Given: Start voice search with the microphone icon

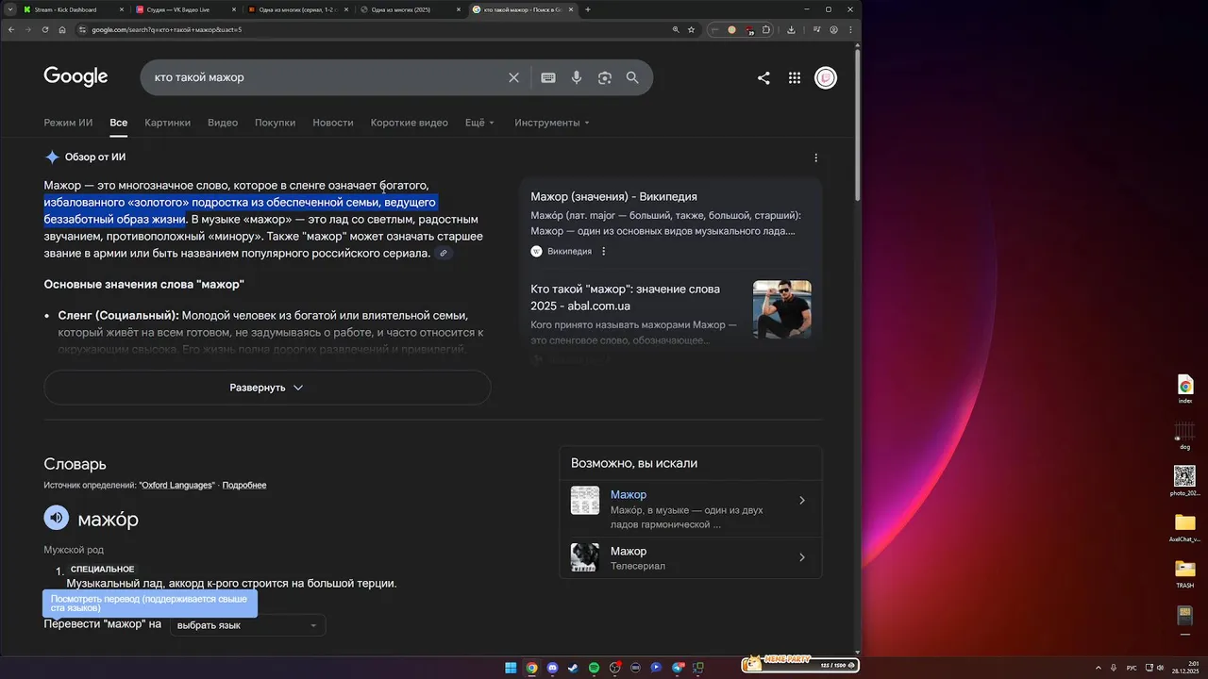Looking at the screenshot, I should 577,77.
